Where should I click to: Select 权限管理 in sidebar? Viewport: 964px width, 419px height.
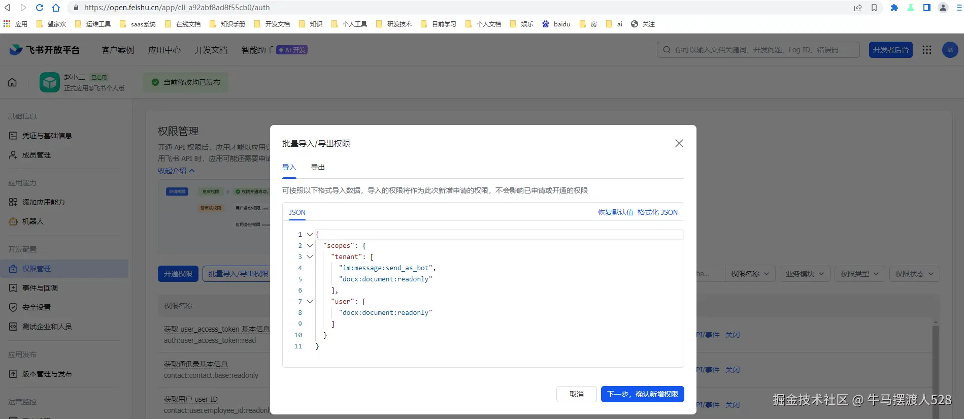click(64, 269)
